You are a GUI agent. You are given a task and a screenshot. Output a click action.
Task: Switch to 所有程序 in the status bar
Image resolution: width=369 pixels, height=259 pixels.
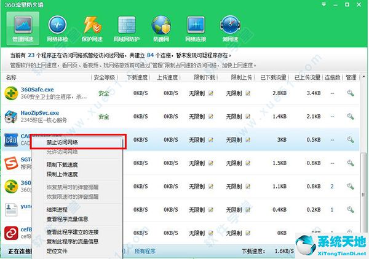coord(145,251)
